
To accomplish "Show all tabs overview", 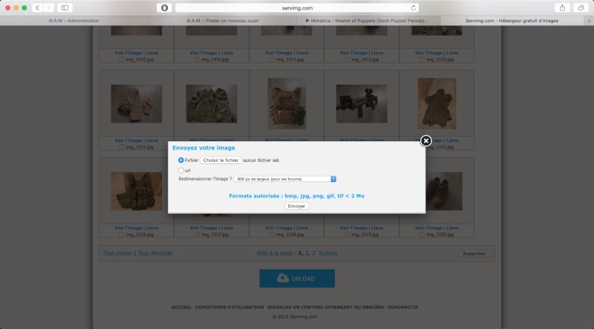I will click(581, 7).
